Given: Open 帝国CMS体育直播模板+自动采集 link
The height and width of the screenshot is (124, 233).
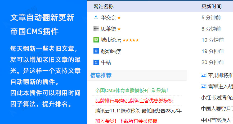Looking at the screenshot, I should [x=132, y=90].
